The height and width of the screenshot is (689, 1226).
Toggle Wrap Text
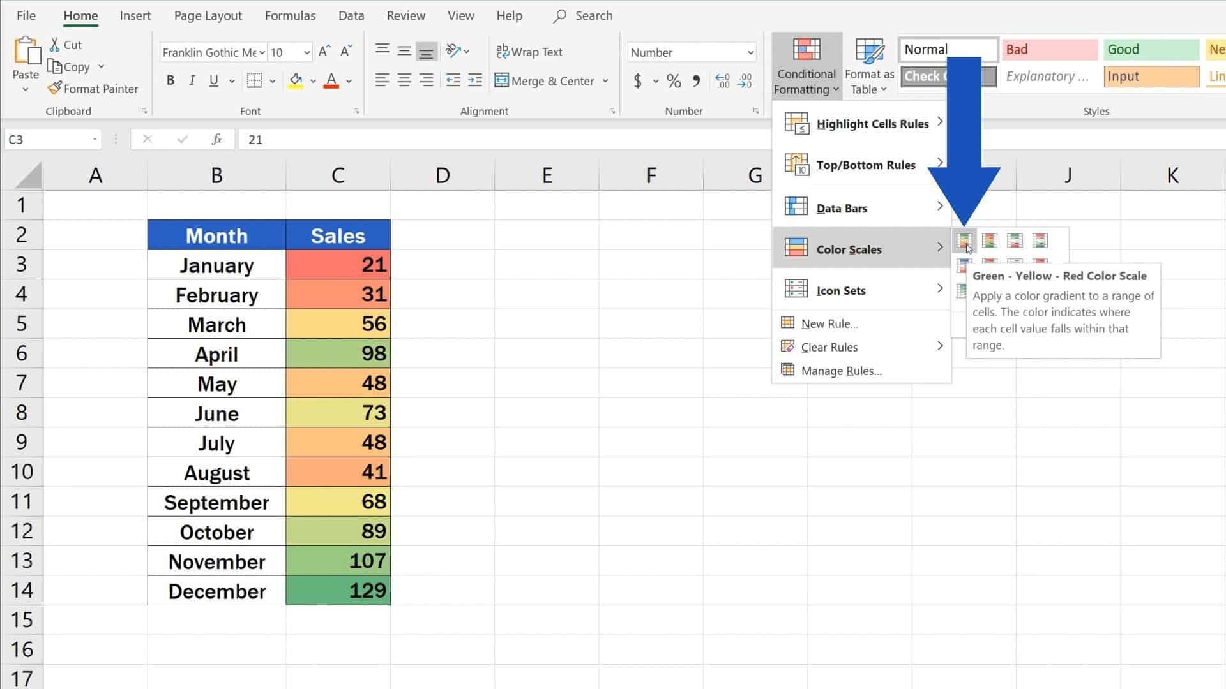529,52
